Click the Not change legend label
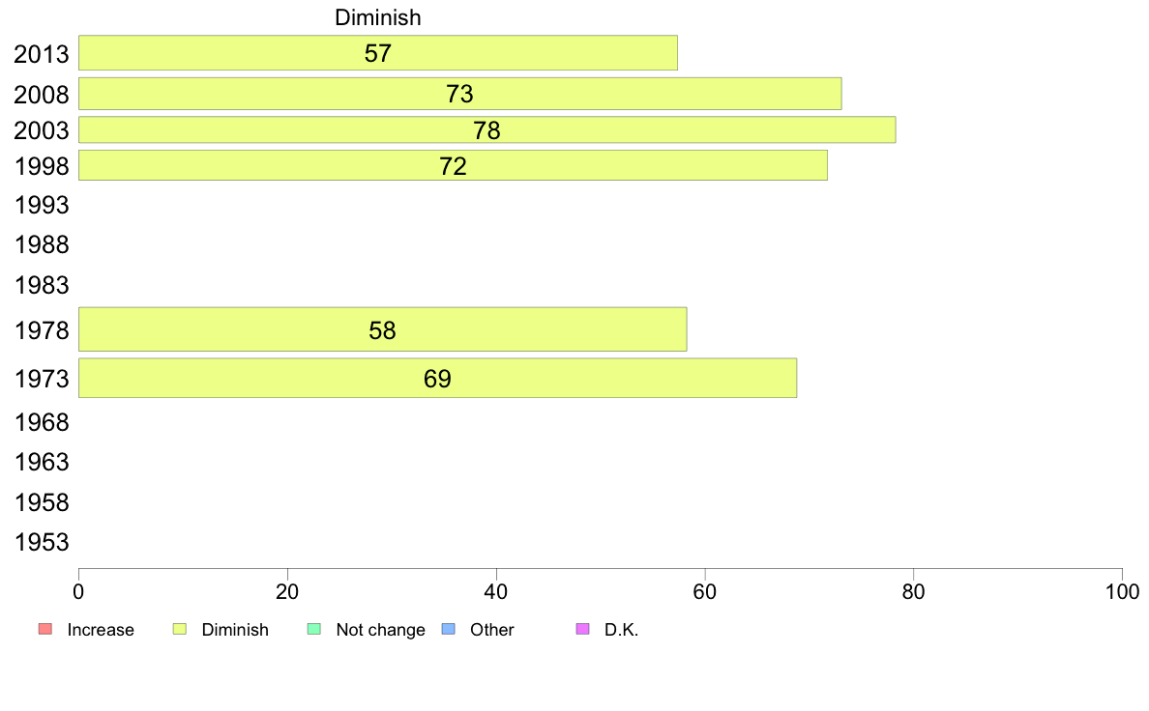 point(380,630)
